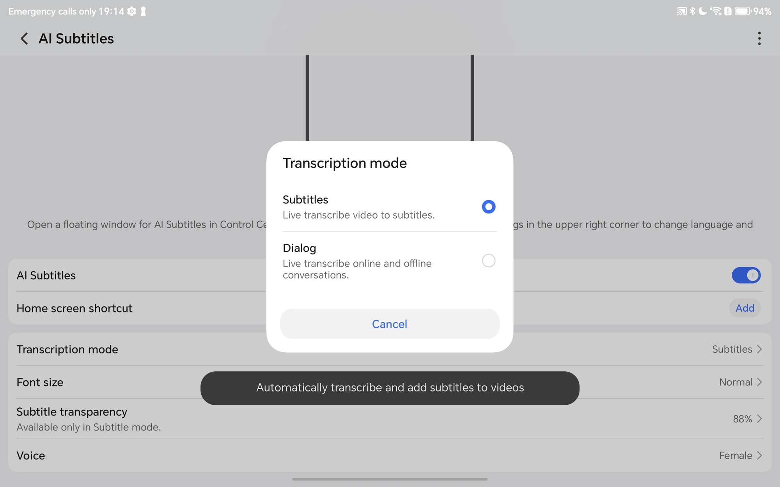Select the Dialog radio button
The width and height of the screenshot is (780, 487).
(488, 261)
